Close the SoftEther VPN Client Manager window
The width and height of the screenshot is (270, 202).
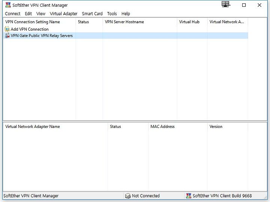click(259, 5)
